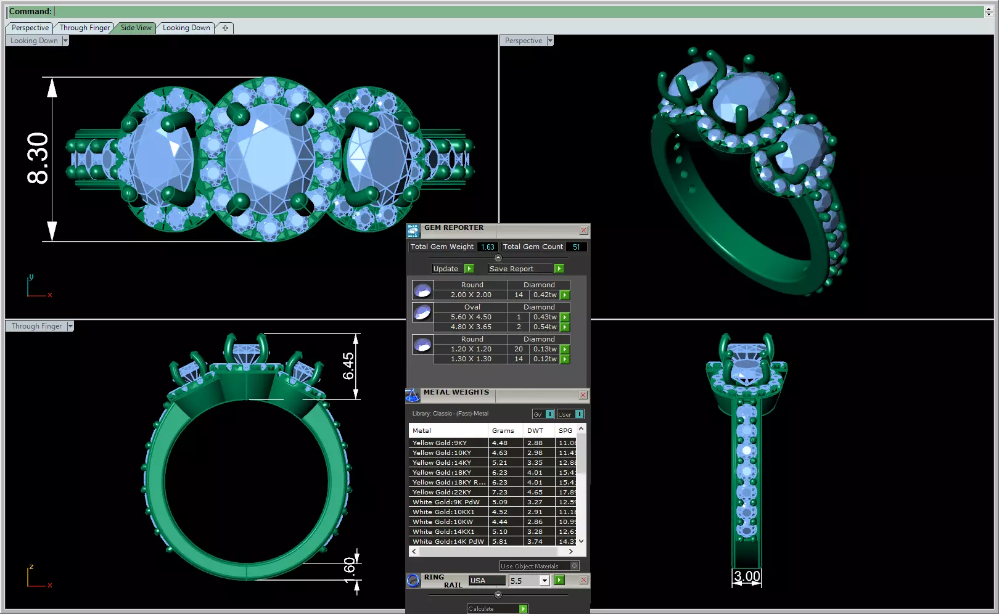Switch to the Perspective tab

coord(30,28)
